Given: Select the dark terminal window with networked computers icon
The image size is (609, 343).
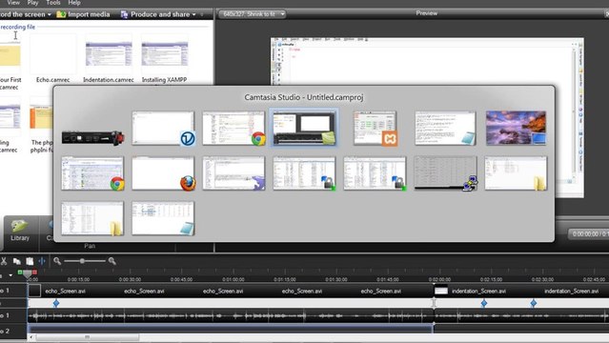Looking at the screenshot, I should tap(445, 173).
